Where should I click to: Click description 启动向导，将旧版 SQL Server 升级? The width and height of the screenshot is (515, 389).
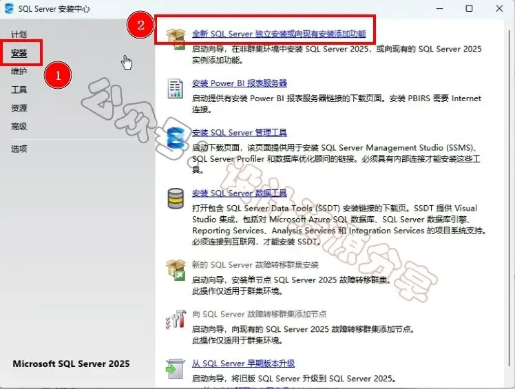pyautogui.click(x=294, y=379)
